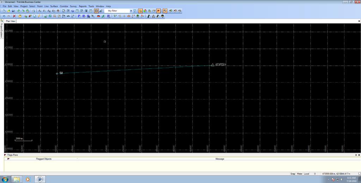Click the Open Project folder icon

(x=8, y=11)
